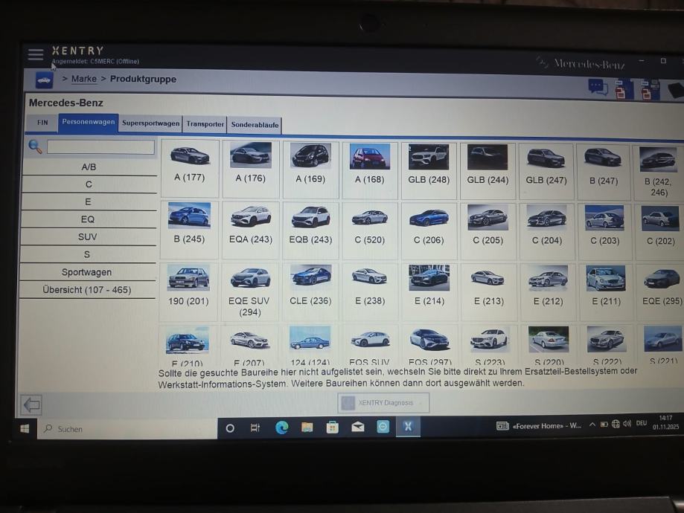Image resolution: width=684 pixels, height=513 pixels.
Task: Switch to the Supersportwagen tab
Action: pos(150,123)
